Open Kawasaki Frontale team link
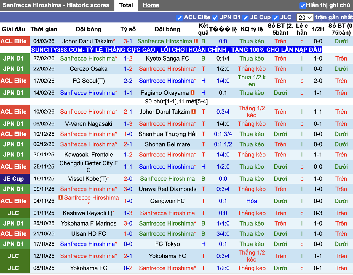Viewport: 353px width, 275px height. (x=89, y=155)
